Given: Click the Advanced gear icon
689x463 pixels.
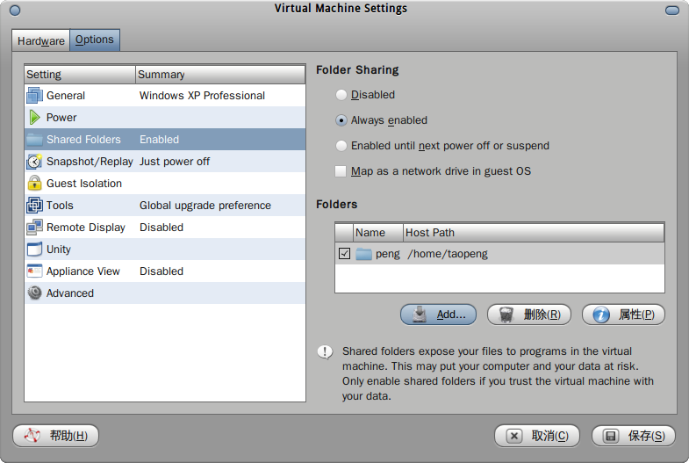Looking at the screenshot, I should (34, 293).
